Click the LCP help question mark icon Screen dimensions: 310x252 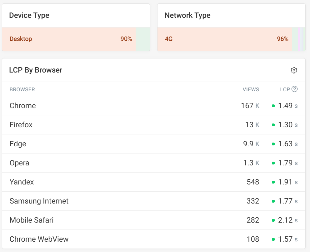tap(295, 89)
